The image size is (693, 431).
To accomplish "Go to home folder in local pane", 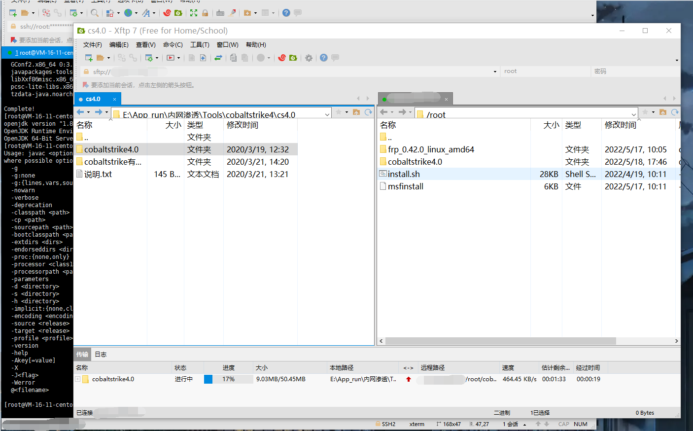I will [x=356, y=112].
